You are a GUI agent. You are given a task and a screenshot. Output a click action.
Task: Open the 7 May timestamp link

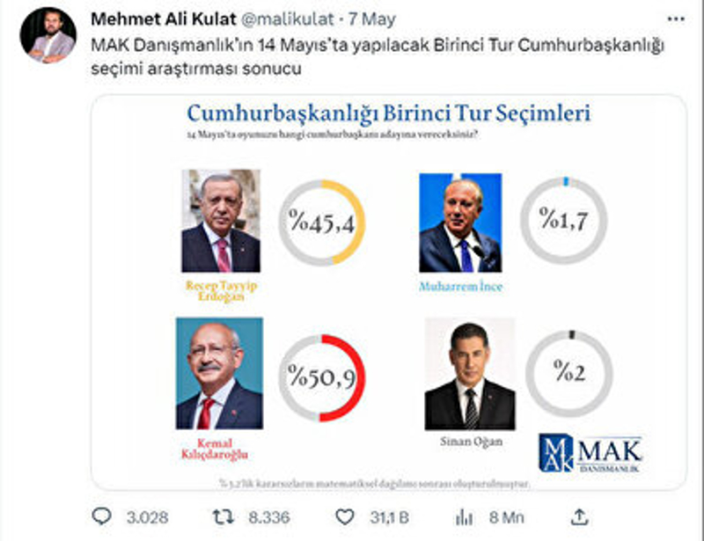pyautogui.click(x=371, y=19)
